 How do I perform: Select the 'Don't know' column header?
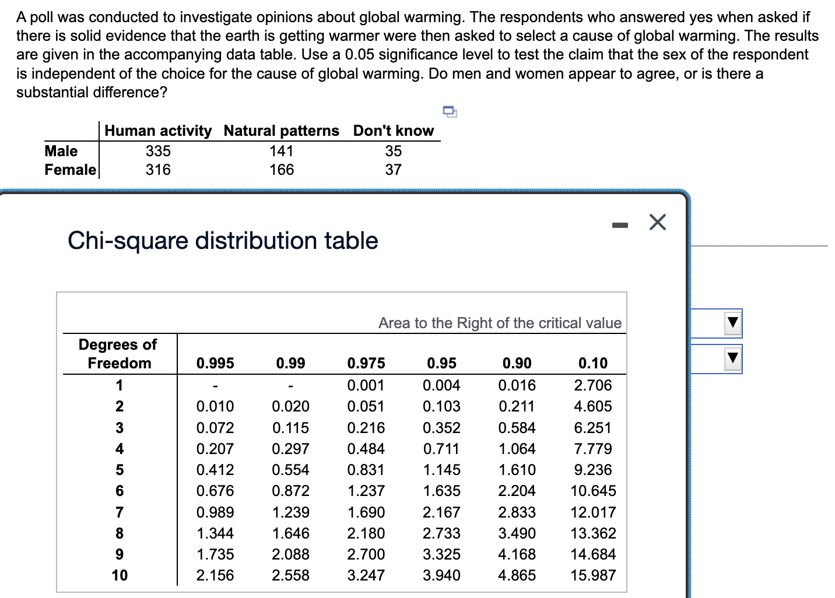(394, 131)
